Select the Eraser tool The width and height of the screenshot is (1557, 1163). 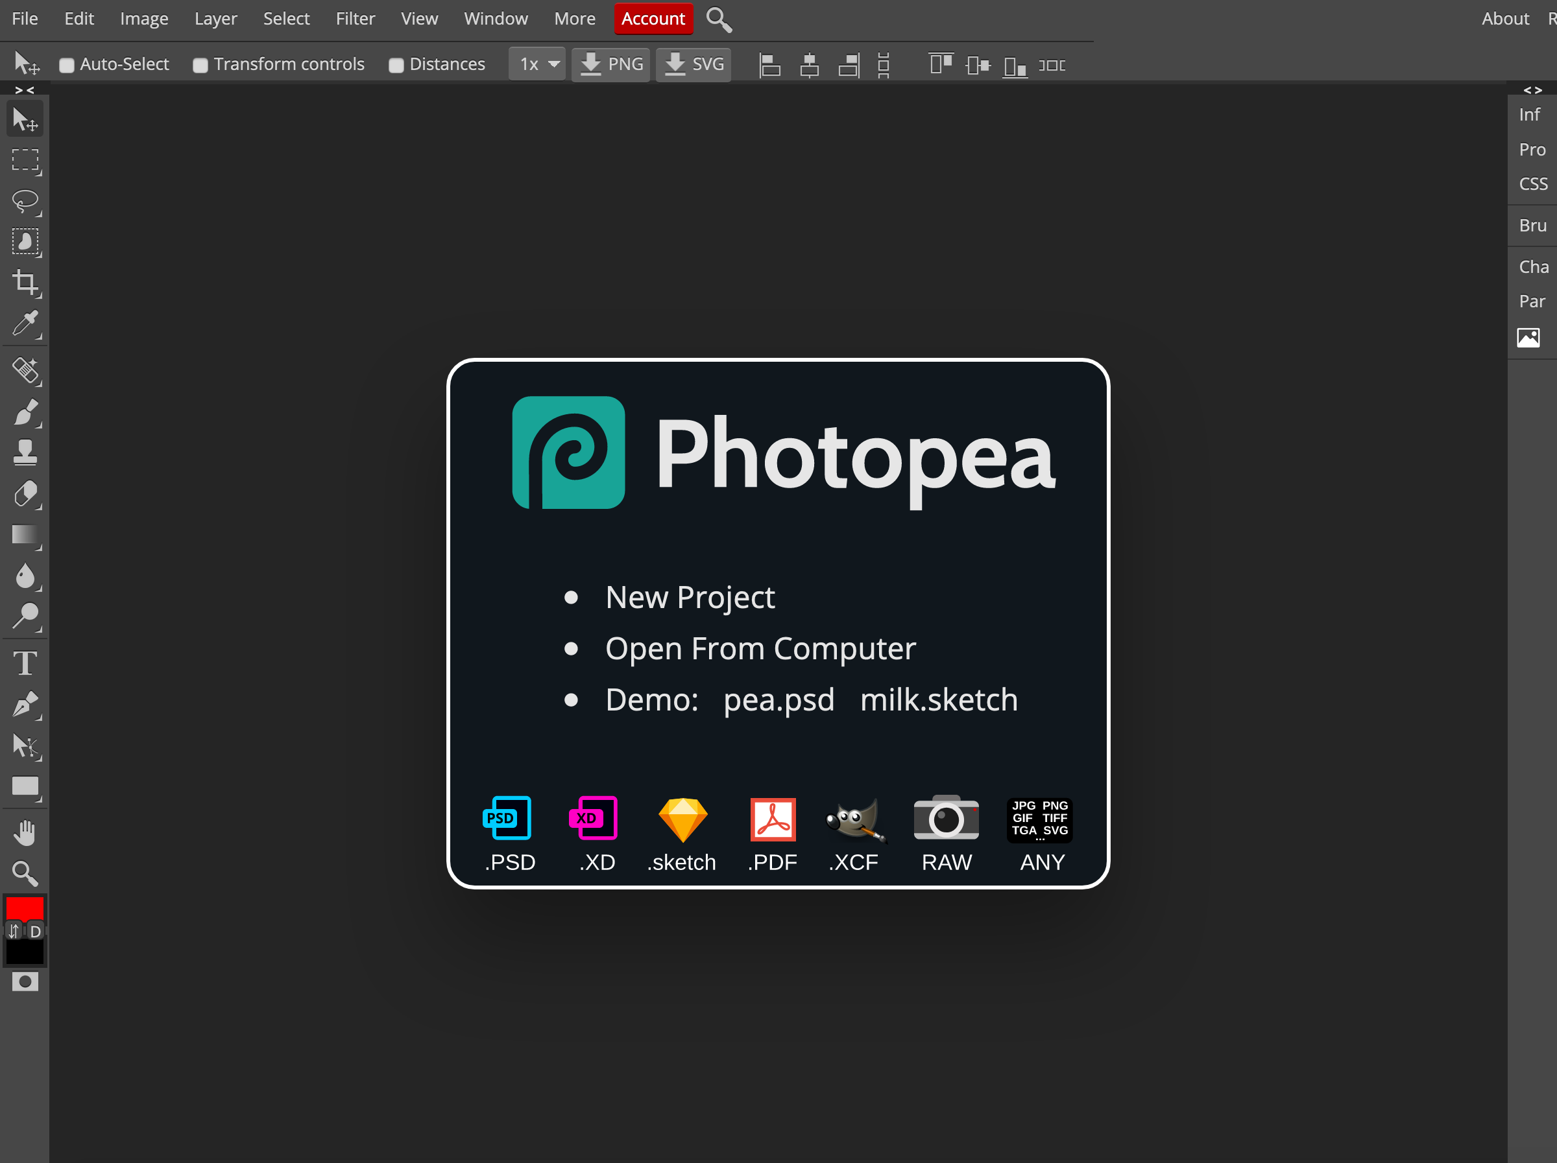tap(25, 494)
